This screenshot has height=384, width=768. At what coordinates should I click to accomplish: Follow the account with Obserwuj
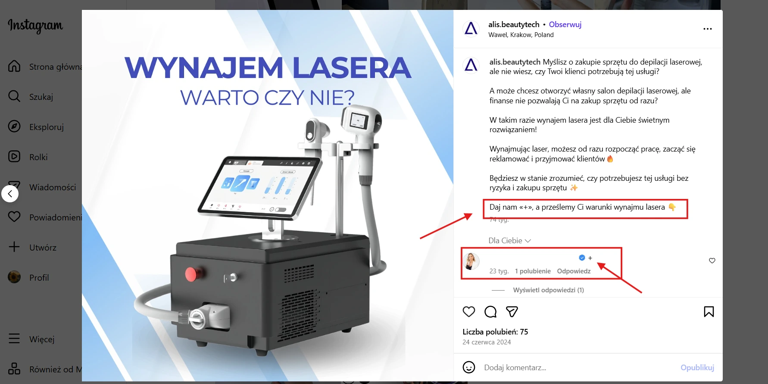tap(565, 25)
